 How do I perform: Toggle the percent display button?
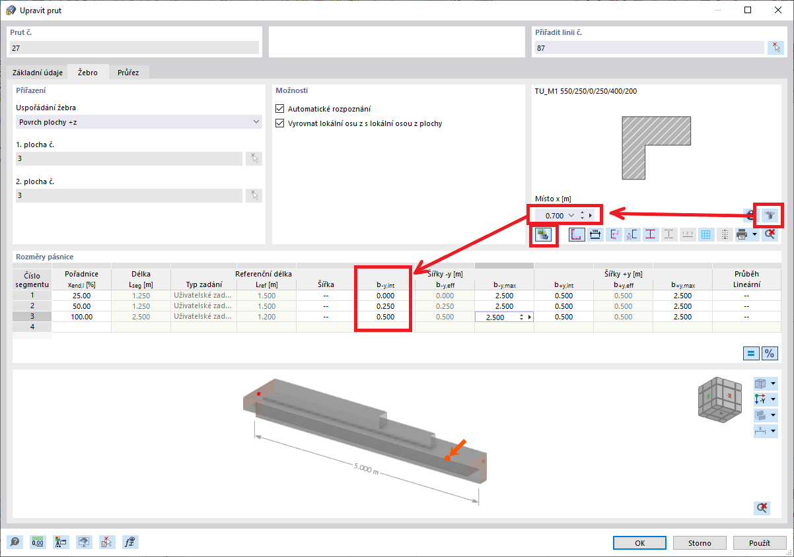(770, 353)
